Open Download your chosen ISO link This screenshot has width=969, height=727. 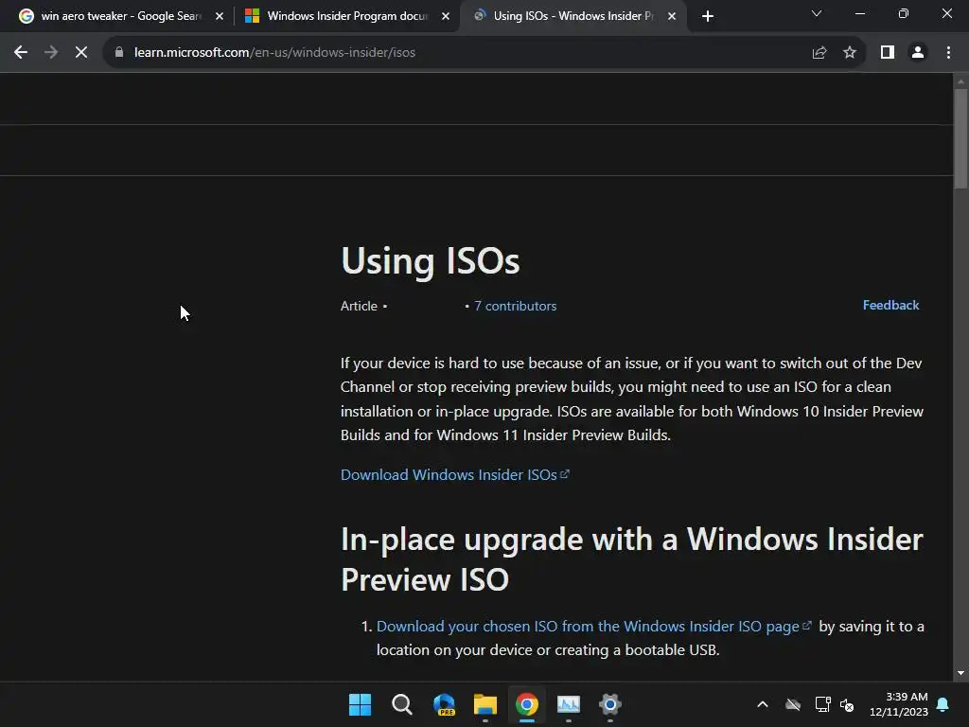pos(593,627)
